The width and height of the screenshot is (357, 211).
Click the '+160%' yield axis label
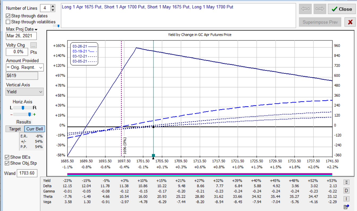click(59, 46)
